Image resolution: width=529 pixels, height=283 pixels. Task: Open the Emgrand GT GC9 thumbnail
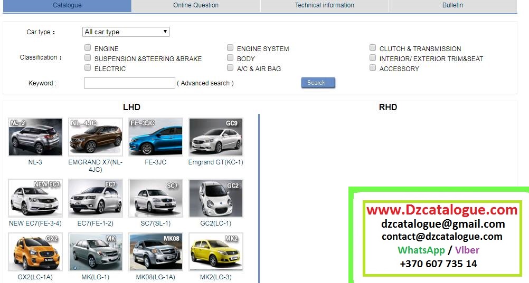(216, 137)
